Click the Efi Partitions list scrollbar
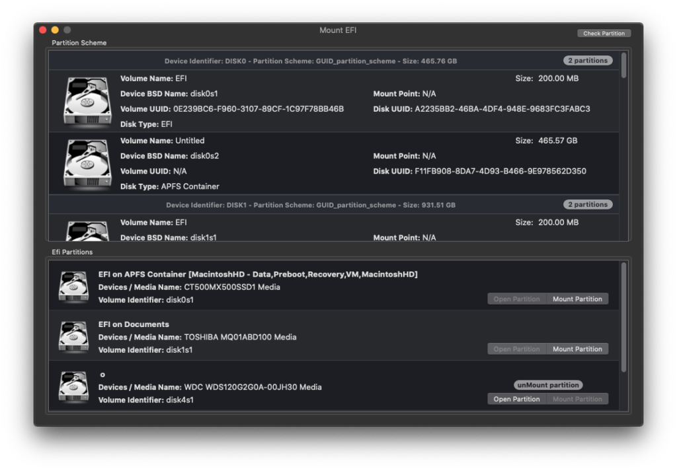 [x=624, y=317]
